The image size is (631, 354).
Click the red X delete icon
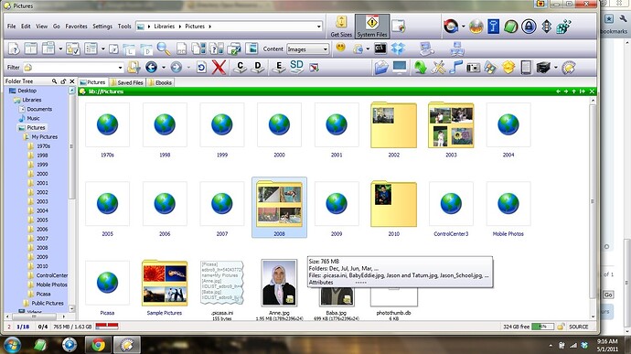[x=219, y=68]
